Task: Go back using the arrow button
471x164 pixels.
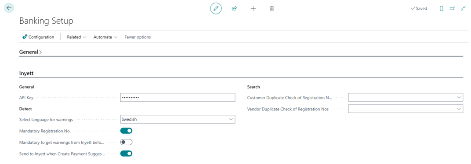Action: click(9, 8)
